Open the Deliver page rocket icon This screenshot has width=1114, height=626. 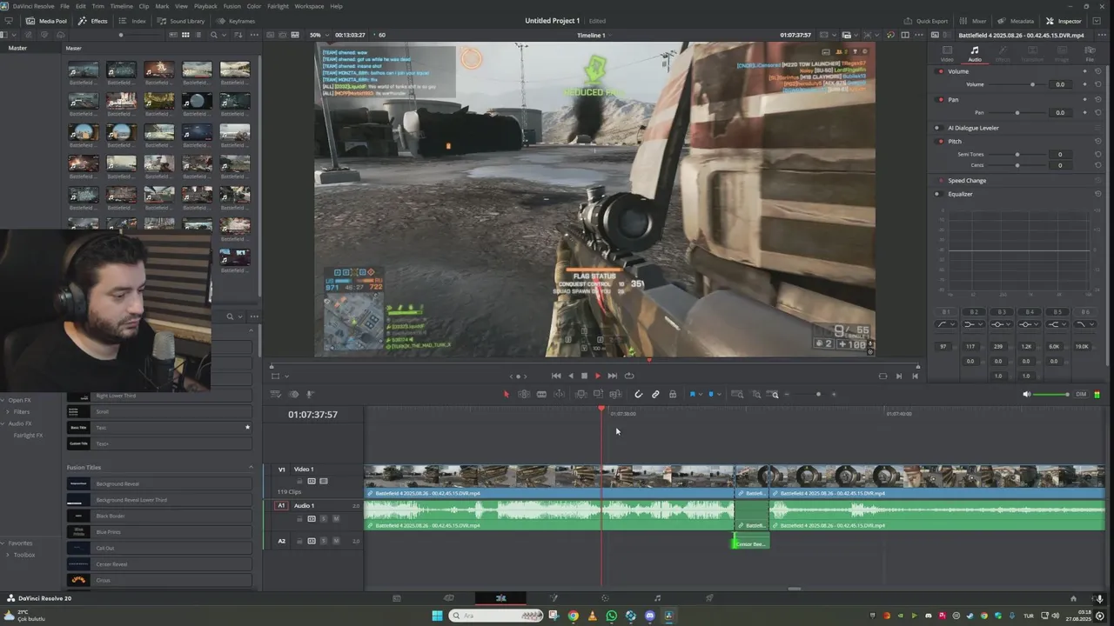pyautogui.click(x=709, y=598)
